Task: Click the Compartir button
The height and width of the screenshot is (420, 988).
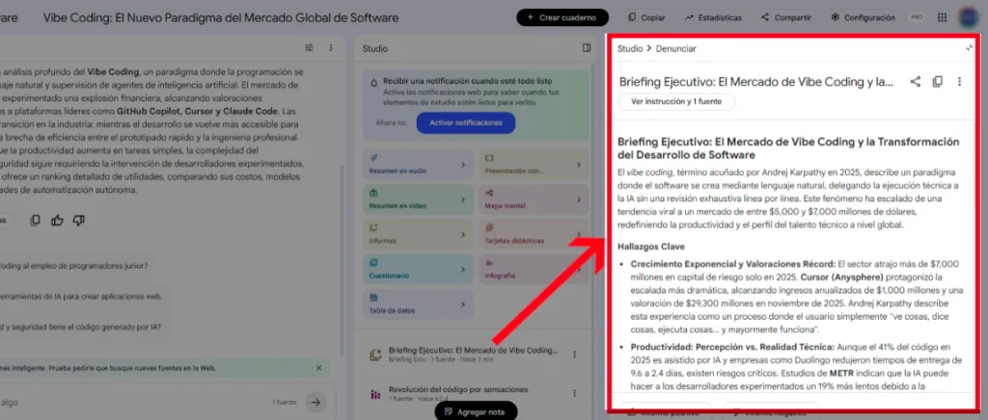Action: coord(785,17)
